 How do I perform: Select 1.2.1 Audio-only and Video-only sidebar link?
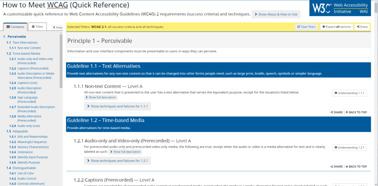click(x=31, y=61)
